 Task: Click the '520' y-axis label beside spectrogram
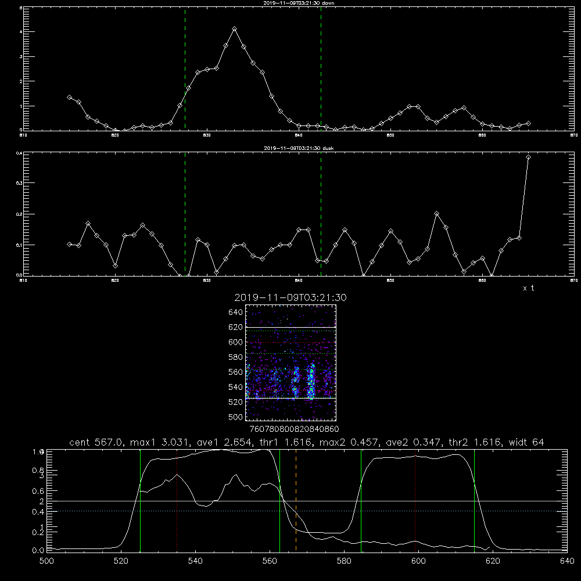coord(236,402)
